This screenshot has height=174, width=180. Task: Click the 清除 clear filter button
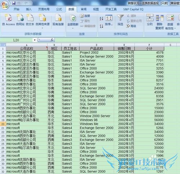pos(131,16)
